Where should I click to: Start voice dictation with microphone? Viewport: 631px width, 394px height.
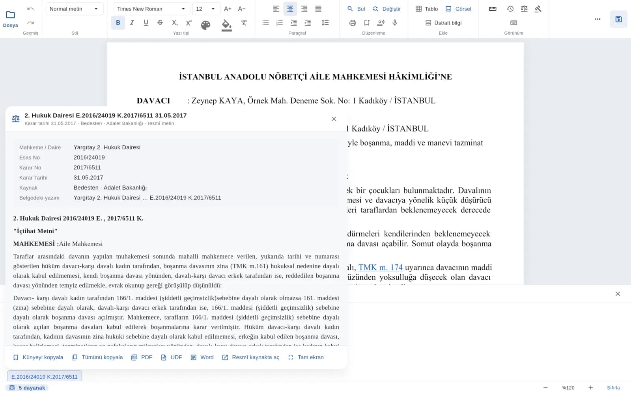coord(395,23)
